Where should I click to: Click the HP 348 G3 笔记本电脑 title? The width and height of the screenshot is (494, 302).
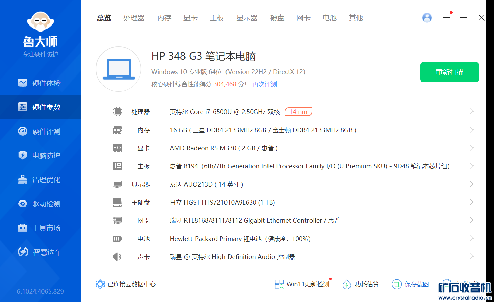204,56
